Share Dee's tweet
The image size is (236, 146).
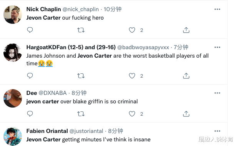coord(186,114)
